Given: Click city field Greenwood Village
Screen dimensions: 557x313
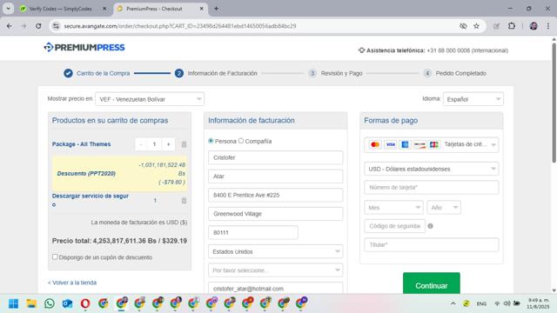Looking at the screenshot, I should (x=275, y=214).
